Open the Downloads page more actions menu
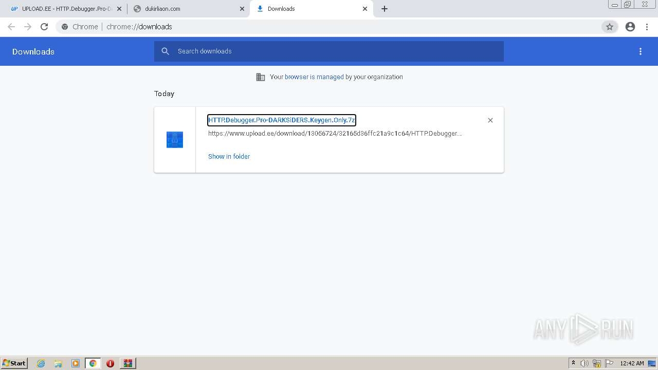Image resolution: width=658 pixels, height=370 pixels. coord(641,51)
